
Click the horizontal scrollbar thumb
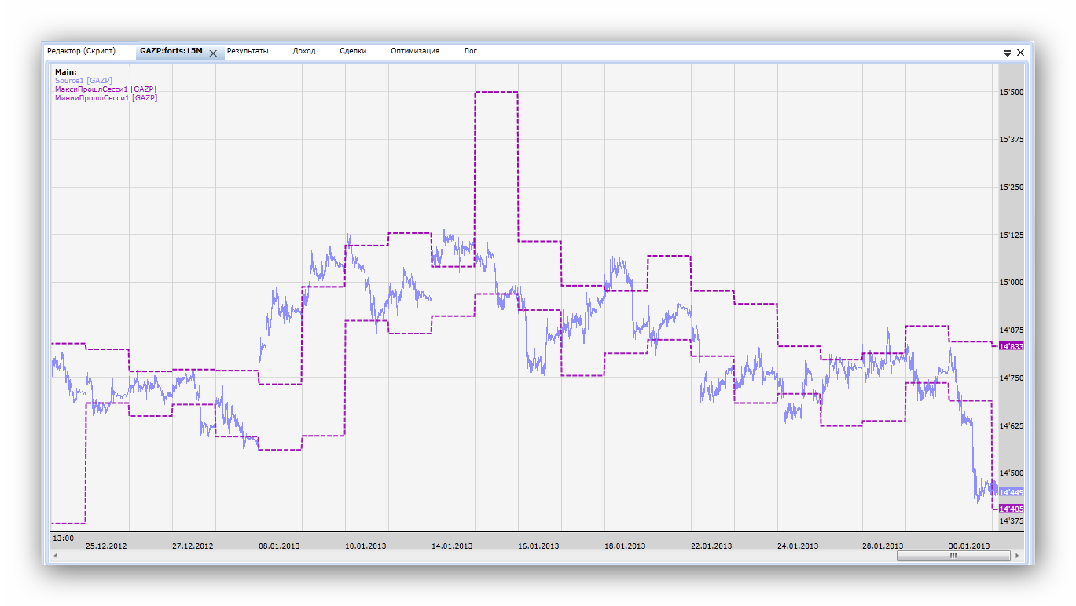coord(953,556)
